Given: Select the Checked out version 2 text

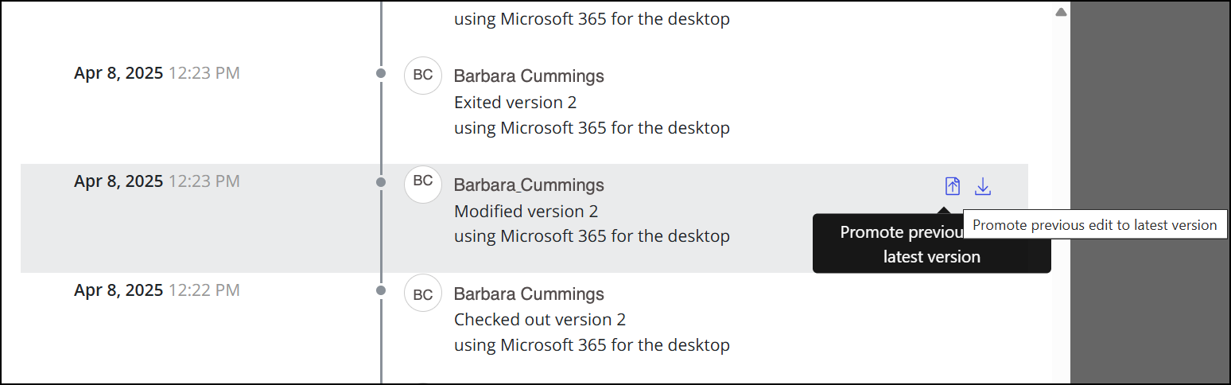Looking at the screenshot, I should (x=540, y=320).
